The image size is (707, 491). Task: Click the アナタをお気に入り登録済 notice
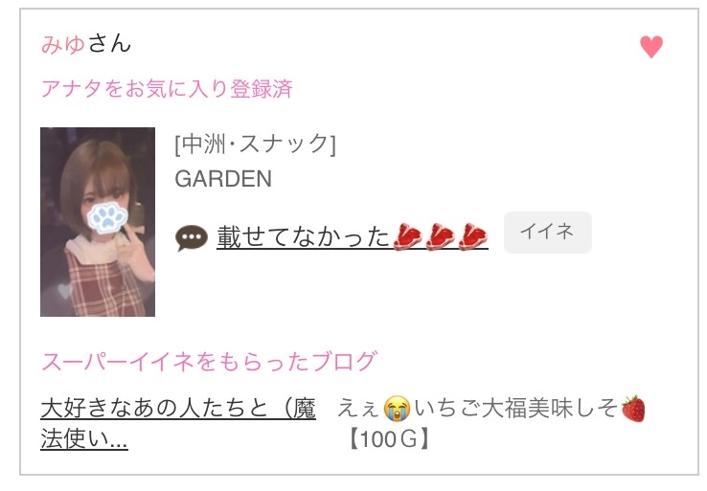coord(167,88)
